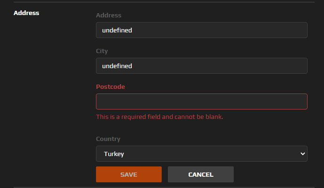
Task: Click the orange save changes button
Action: click(128, 174)
